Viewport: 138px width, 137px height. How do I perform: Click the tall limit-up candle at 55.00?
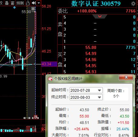[x=36, y=23]
